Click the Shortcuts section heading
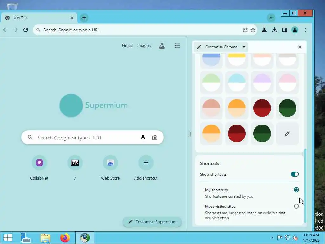Image resolution: width=325 pixels, height=244 pixels. pyautogui.click(x=209, y=163)
